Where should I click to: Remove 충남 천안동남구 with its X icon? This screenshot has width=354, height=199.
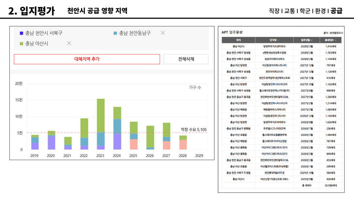point(163,33)
